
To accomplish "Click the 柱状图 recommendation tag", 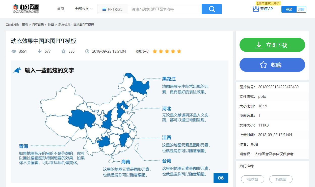I will [x=253, y=179].
